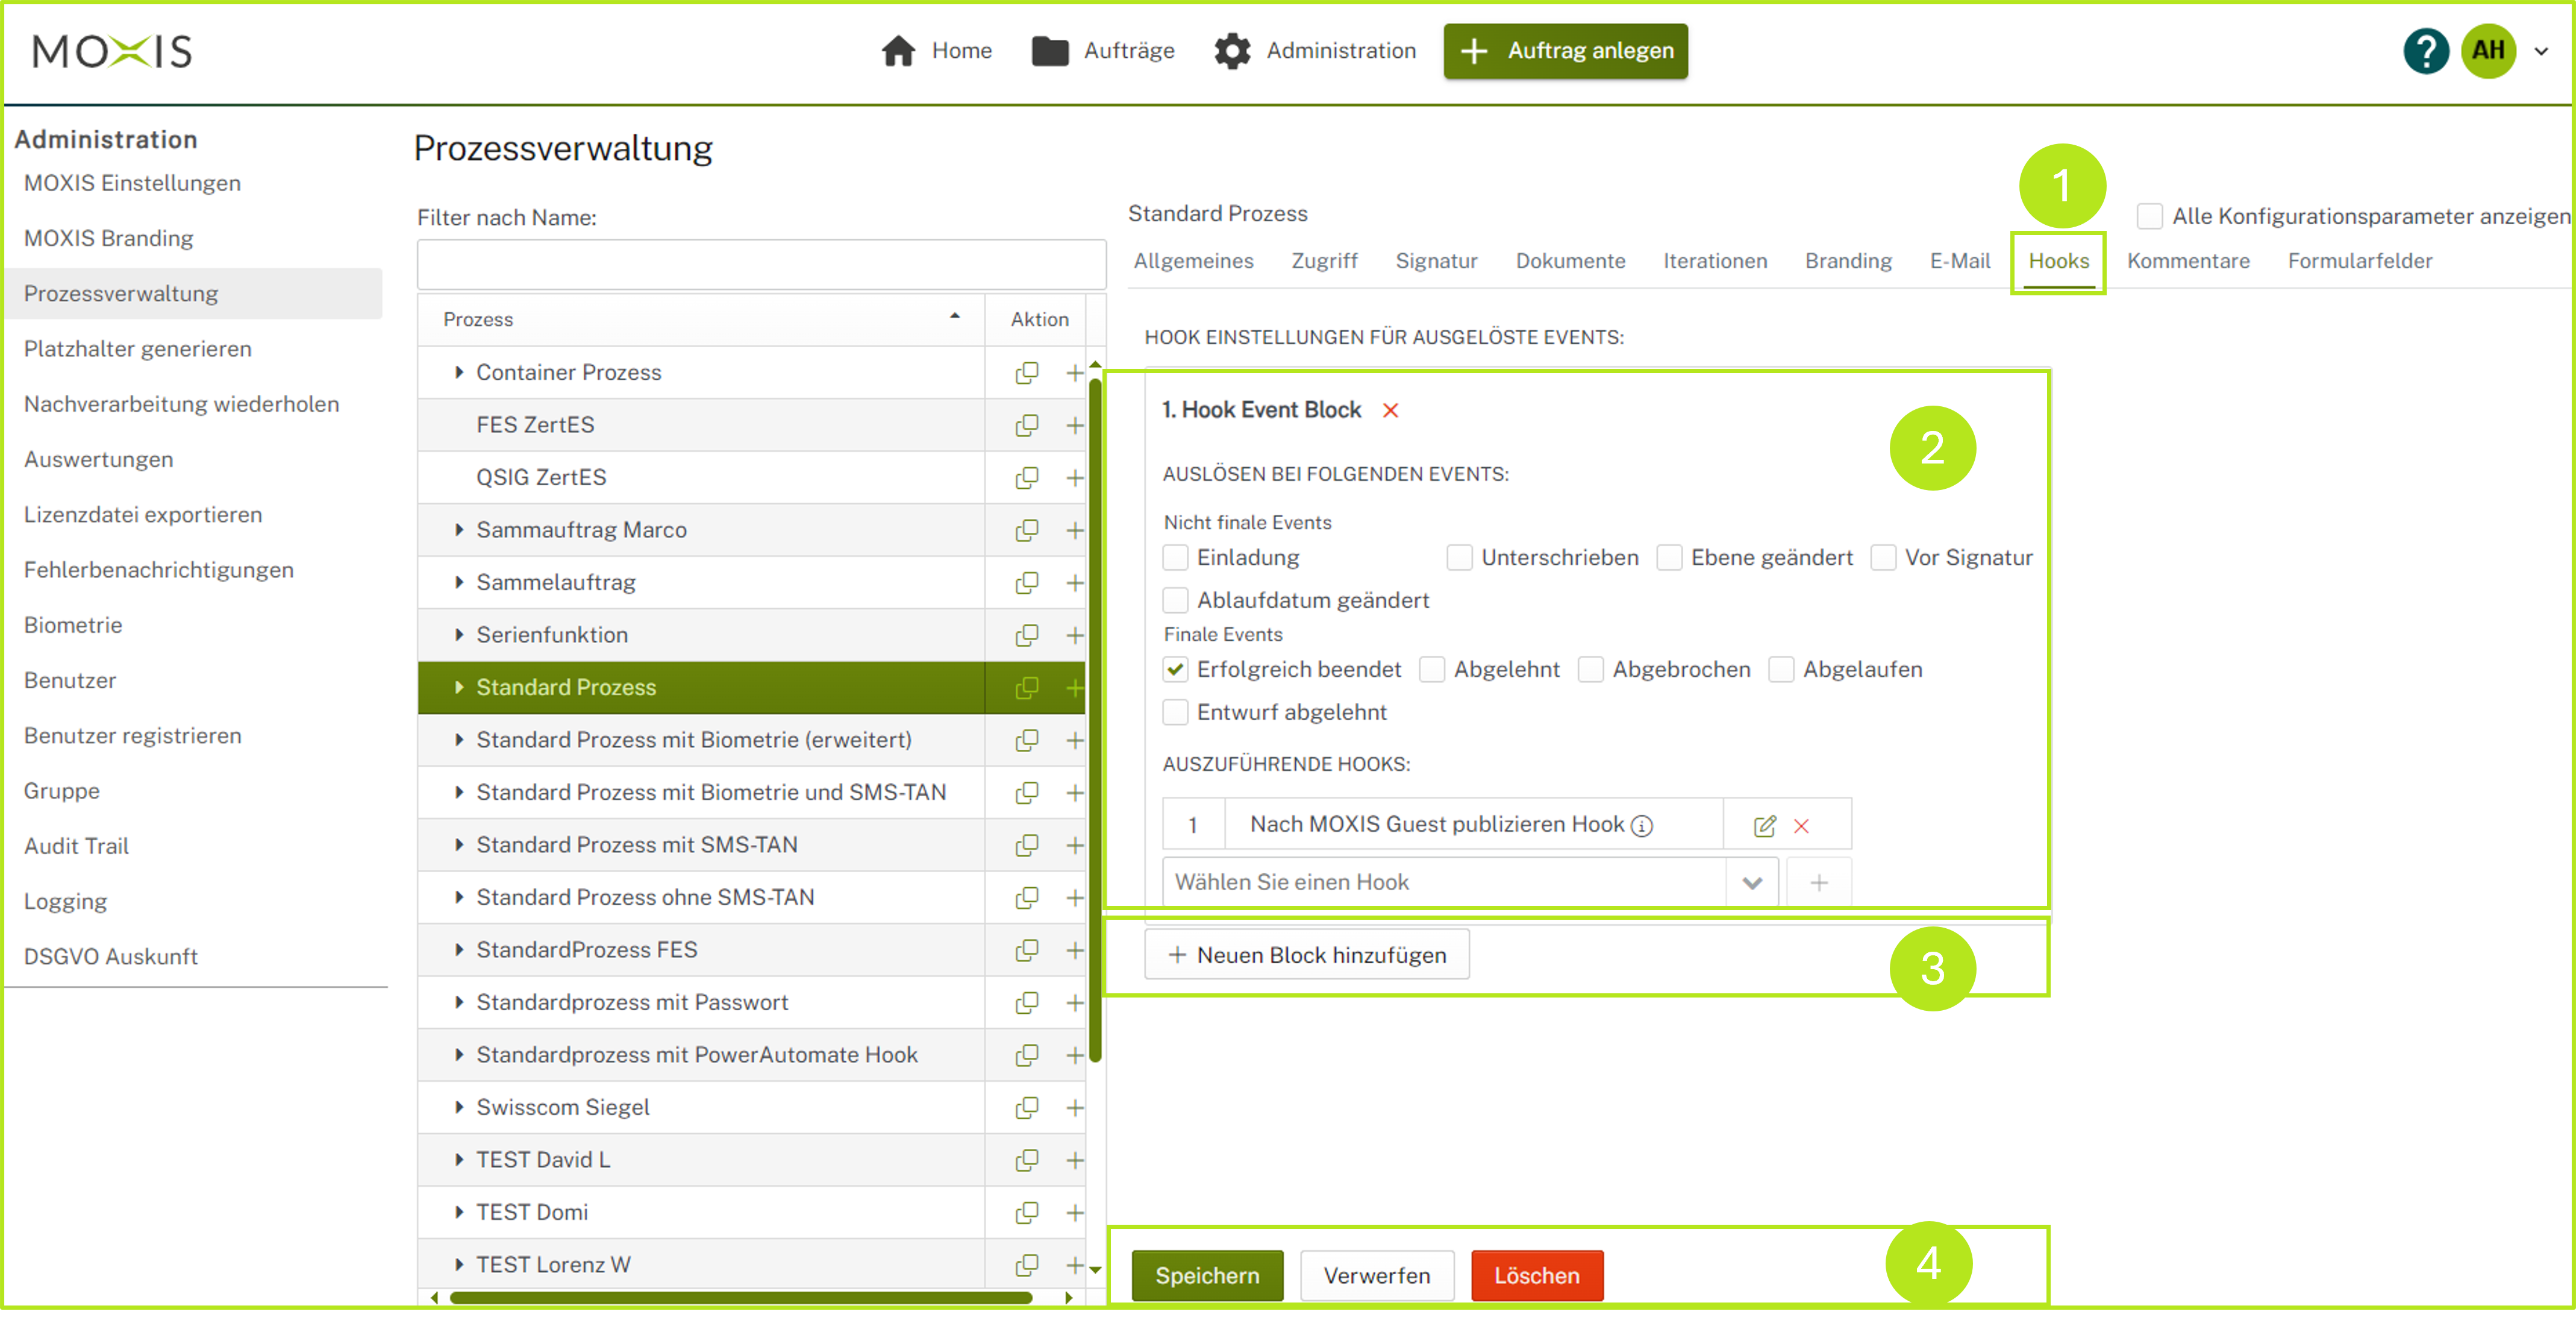This screenshot has height=1323, width=2576.
Task: Enable the Einladung event checkbox
Action: click(1176, 558)
